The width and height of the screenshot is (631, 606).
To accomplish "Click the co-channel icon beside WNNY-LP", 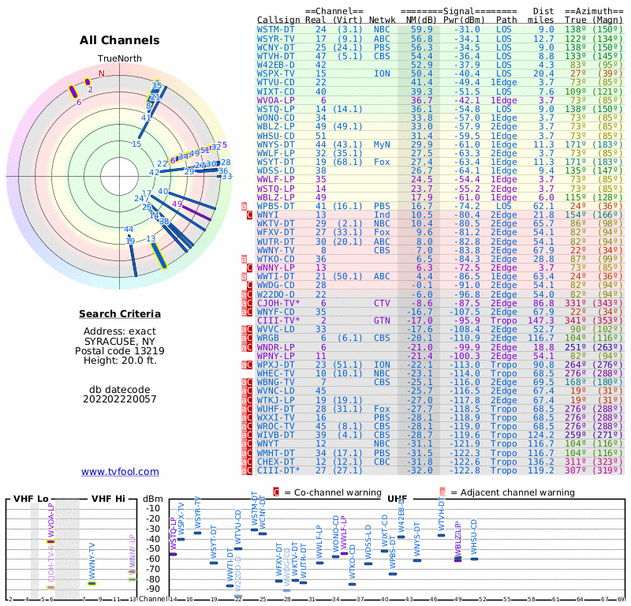I will 249,267.
